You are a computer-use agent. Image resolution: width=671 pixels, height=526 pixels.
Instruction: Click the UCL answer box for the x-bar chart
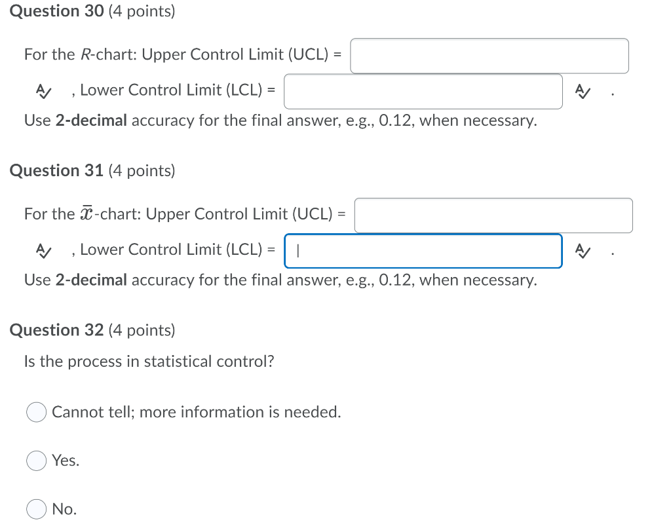point(493,215)
